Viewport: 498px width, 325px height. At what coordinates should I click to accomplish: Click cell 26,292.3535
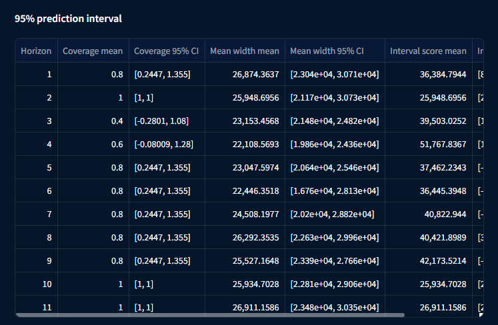click(245, 237)
